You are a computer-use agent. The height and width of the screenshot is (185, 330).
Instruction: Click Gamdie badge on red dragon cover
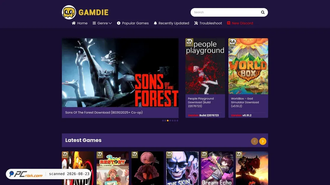pos(239,155)
